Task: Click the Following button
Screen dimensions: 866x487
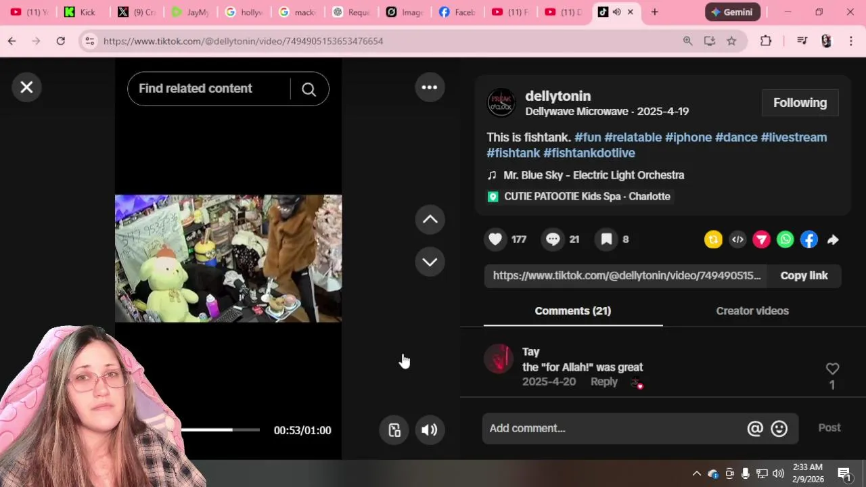Action: 800,103
